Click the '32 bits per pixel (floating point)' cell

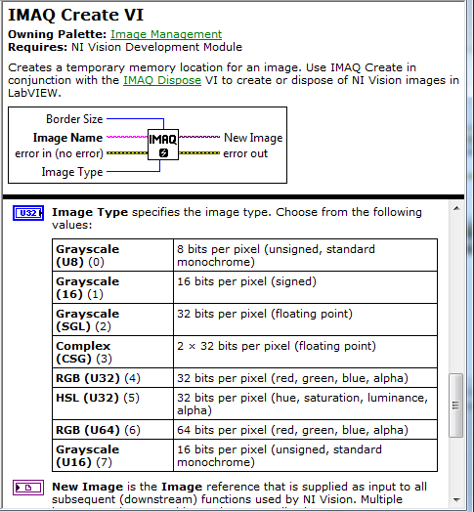click(306, 320)
